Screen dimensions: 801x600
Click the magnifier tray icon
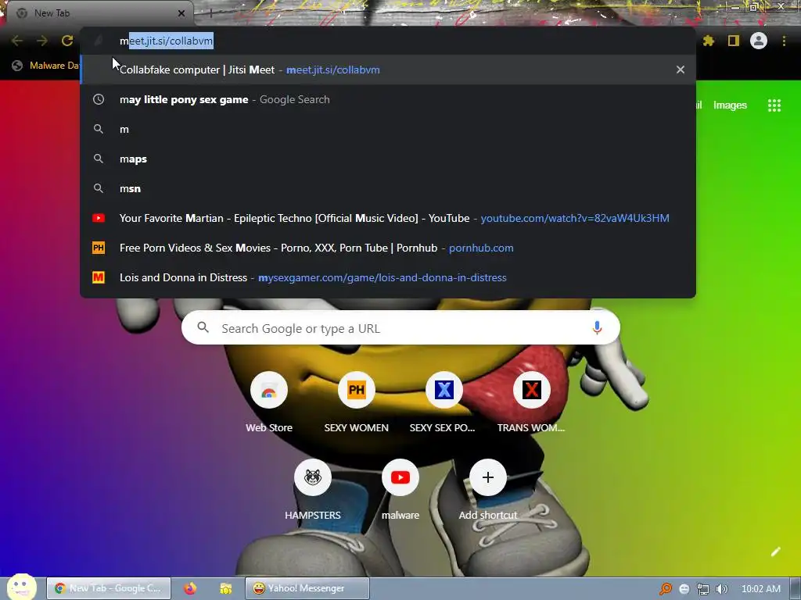[665, 589]
